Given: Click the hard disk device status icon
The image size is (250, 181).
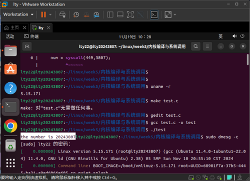Looking at the screenshot, I should tap(191, 178).
